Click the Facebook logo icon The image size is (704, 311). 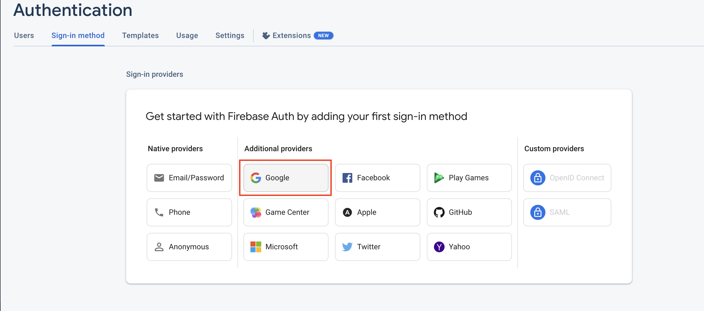tap(347, 178)
